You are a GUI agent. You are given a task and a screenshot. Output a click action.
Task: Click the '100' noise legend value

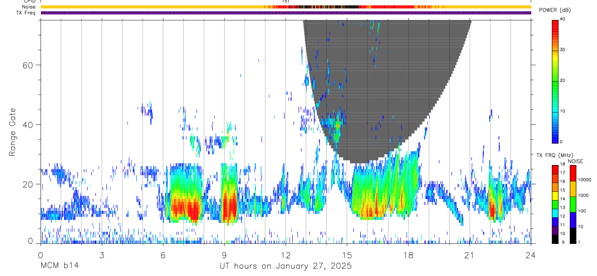[582, 211]
